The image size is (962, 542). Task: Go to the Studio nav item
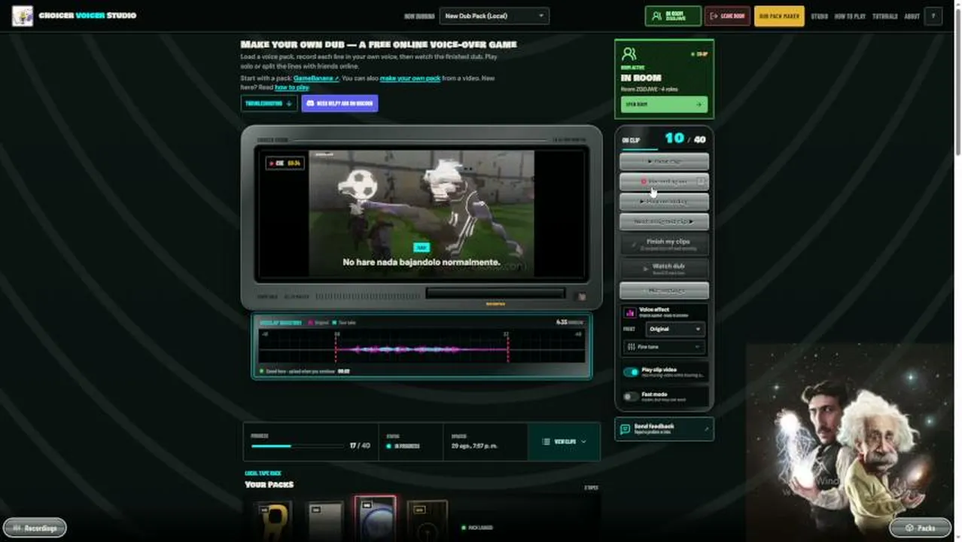(819, 16)
